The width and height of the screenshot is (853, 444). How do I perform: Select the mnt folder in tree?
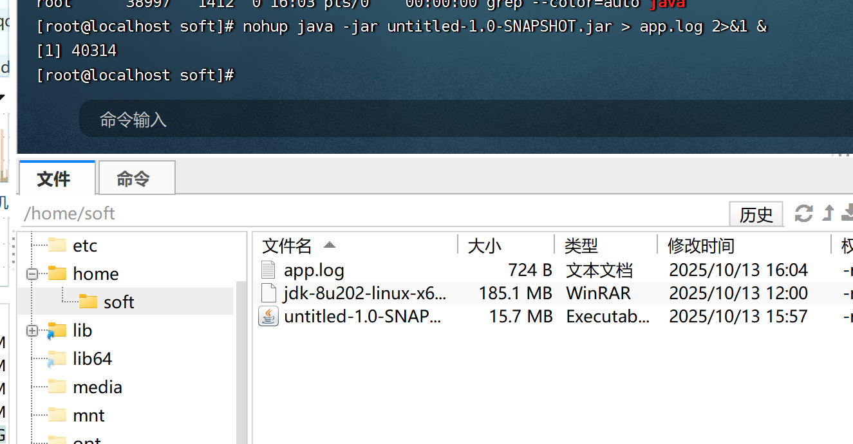pyautogui.click(x=89, y=416)
